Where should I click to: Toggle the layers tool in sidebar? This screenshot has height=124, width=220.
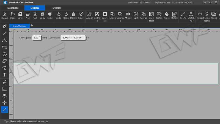click(x=4, y=95)
